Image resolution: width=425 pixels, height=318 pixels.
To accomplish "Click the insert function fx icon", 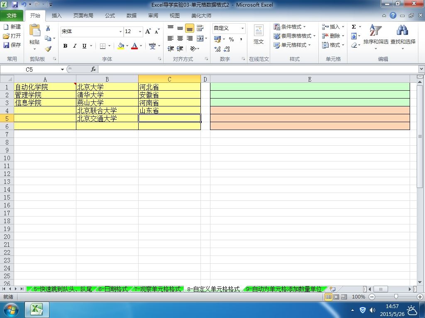I will [93, 69].
